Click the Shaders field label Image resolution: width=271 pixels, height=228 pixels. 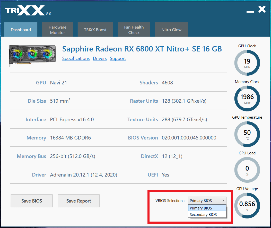149,83
